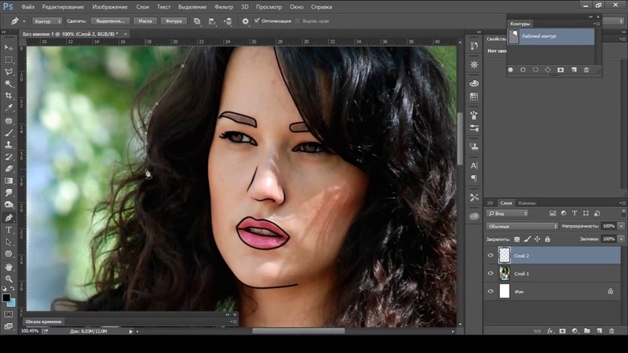The width and height of the screenshot is (628, 353).
Task: Select the Magic Wand tool
Action: tap(9, 83)
